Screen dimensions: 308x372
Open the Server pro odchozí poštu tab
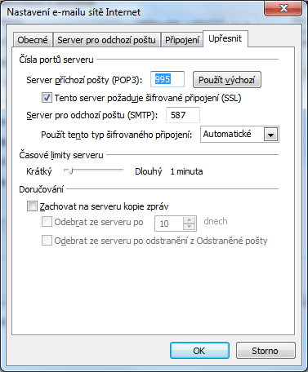(106, 40)
